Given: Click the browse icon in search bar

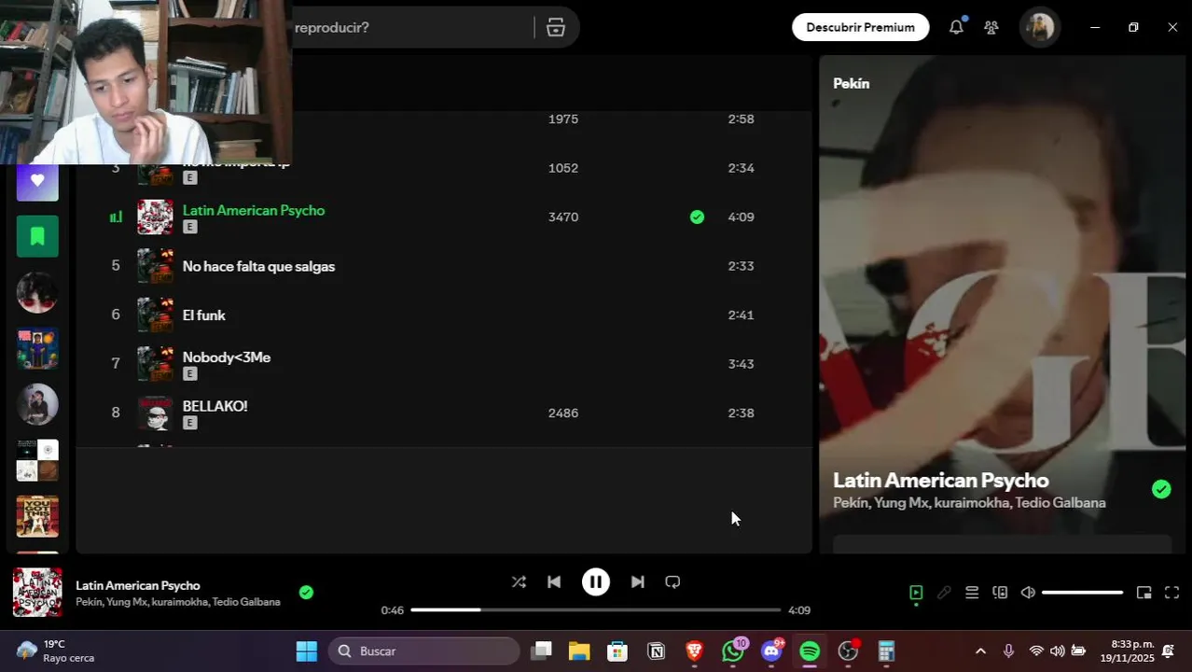Looking at the screenshot, I should pos(556,27).
